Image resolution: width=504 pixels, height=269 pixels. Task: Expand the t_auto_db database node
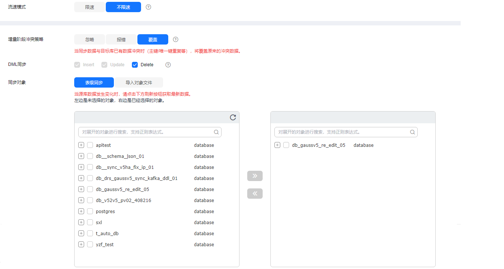(81, 233)
